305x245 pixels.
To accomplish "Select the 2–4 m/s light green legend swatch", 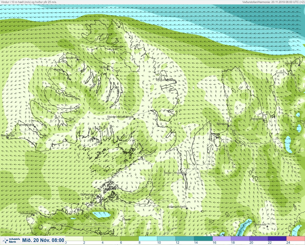I will (x=92, y=238).
